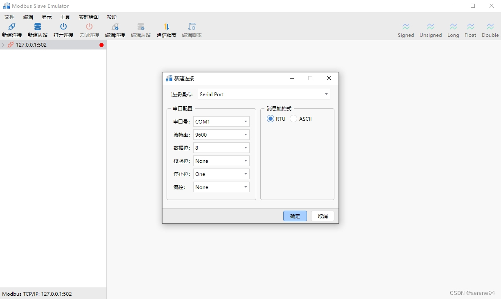
Task: Click the 打开连接 power icon
Action: (x=63, y=27)
